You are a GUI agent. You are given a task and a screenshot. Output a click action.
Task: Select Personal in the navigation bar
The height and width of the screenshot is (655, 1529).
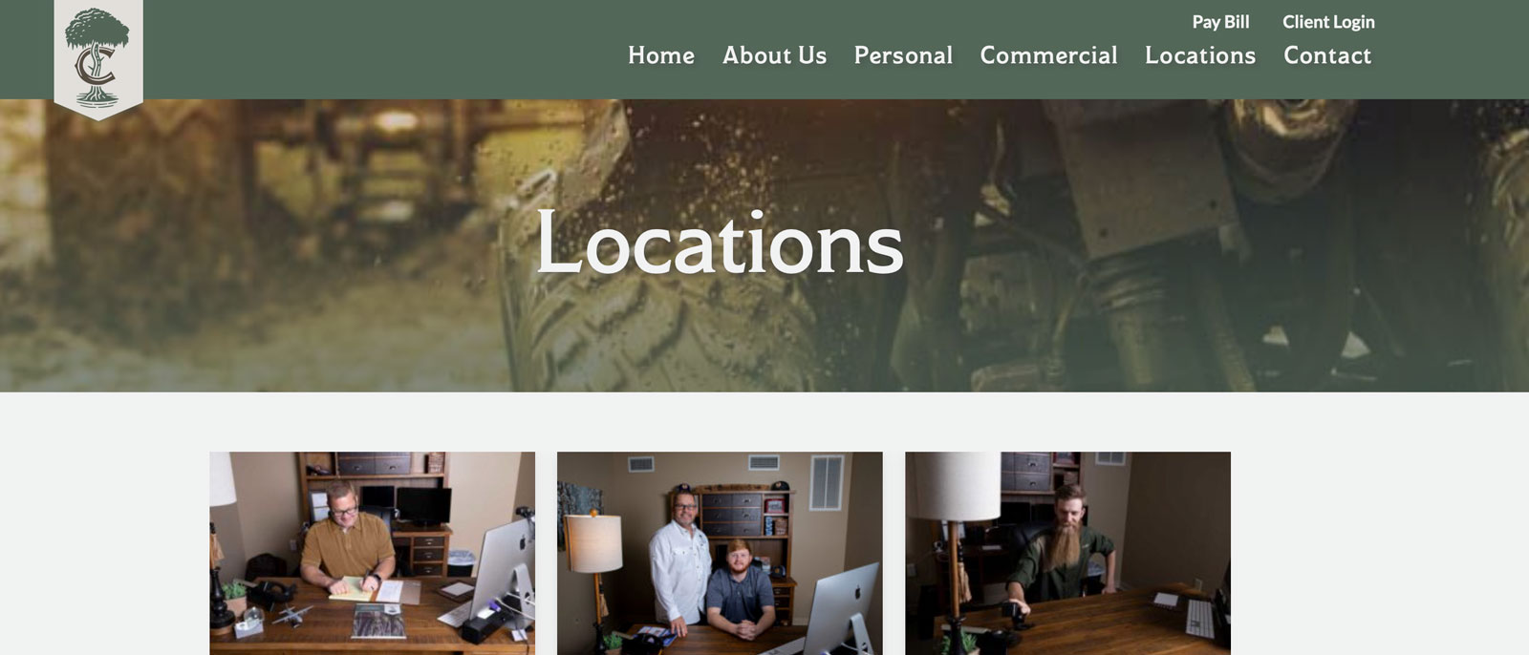[903, 55]
